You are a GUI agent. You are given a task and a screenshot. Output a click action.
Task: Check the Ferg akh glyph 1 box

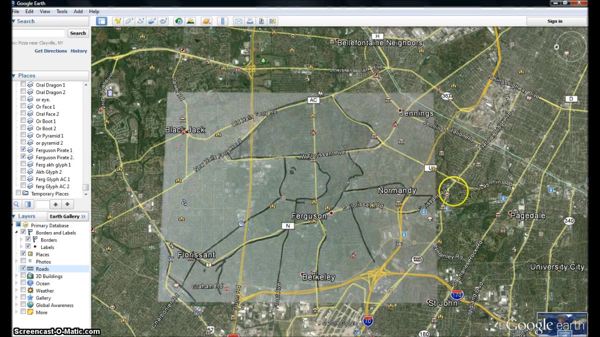click(x=23, y=165)
